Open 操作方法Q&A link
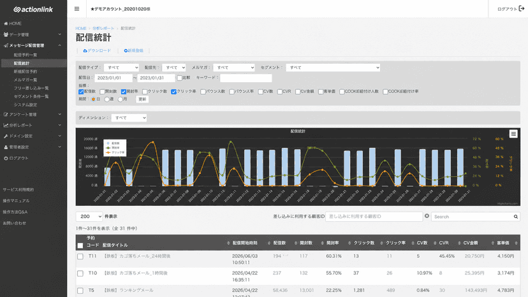The image size is (528, 297). click(15, 212)
